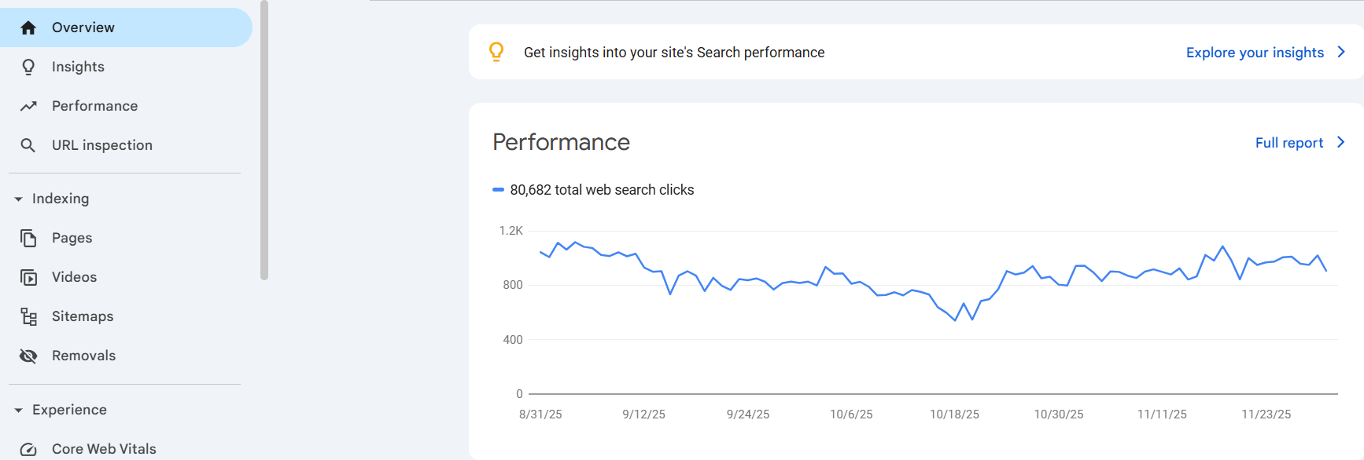Image resolution: width=1364 pixels, height=460 pixels.
Task: Click the sidebar vertical scrollbar
Action: 264,141
